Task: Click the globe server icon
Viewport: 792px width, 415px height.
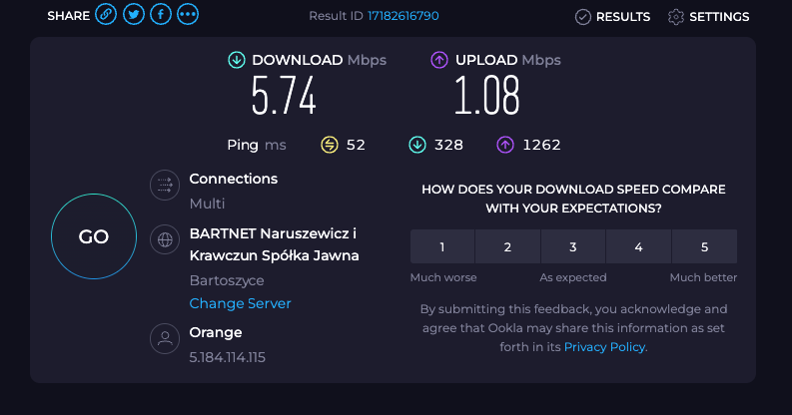Action: point(165,239)
